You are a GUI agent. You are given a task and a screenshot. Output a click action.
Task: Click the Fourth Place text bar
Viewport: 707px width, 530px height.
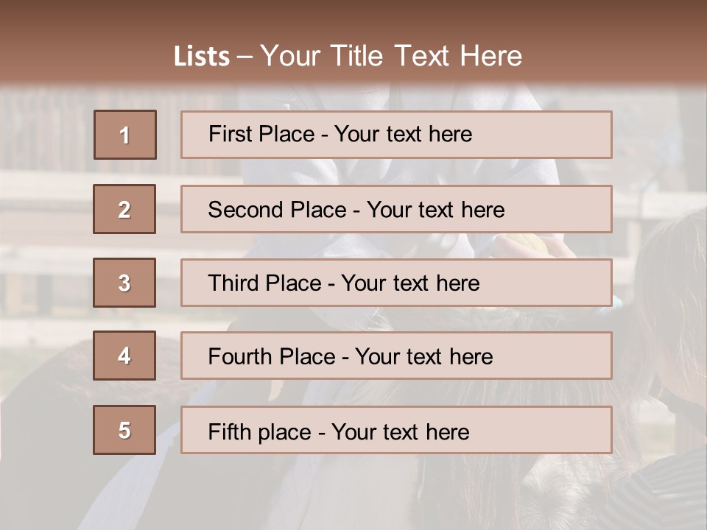coord(396,356)
